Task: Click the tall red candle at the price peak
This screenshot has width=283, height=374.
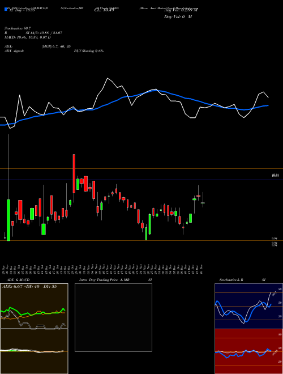Action: [74, 173]
